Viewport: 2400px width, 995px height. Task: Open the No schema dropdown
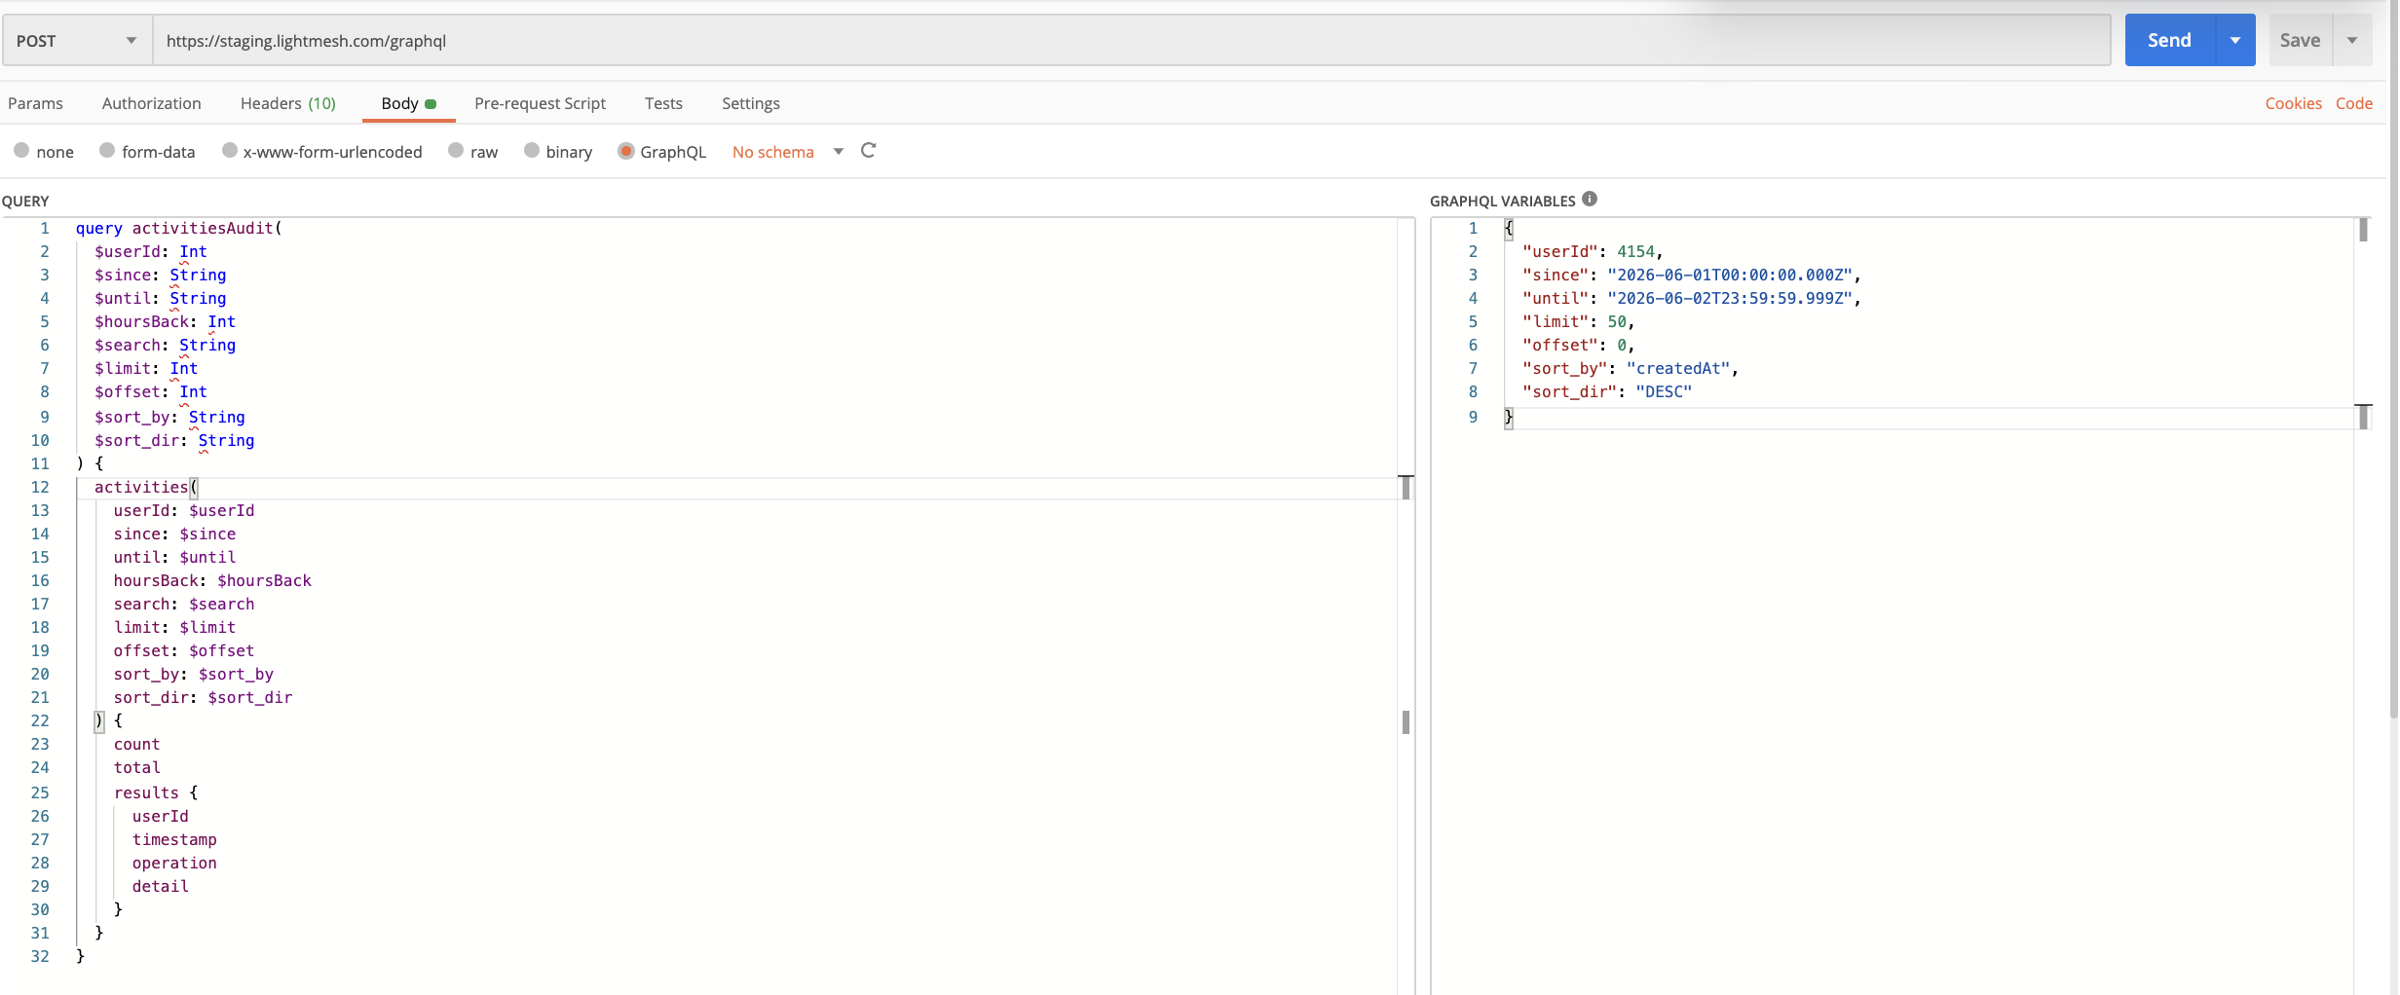(787, 152)
